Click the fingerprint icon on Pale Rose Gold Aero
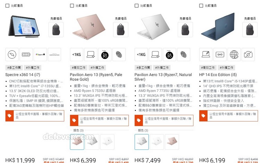Viewport: 260px width, 163px height. [x=119, y=55]
